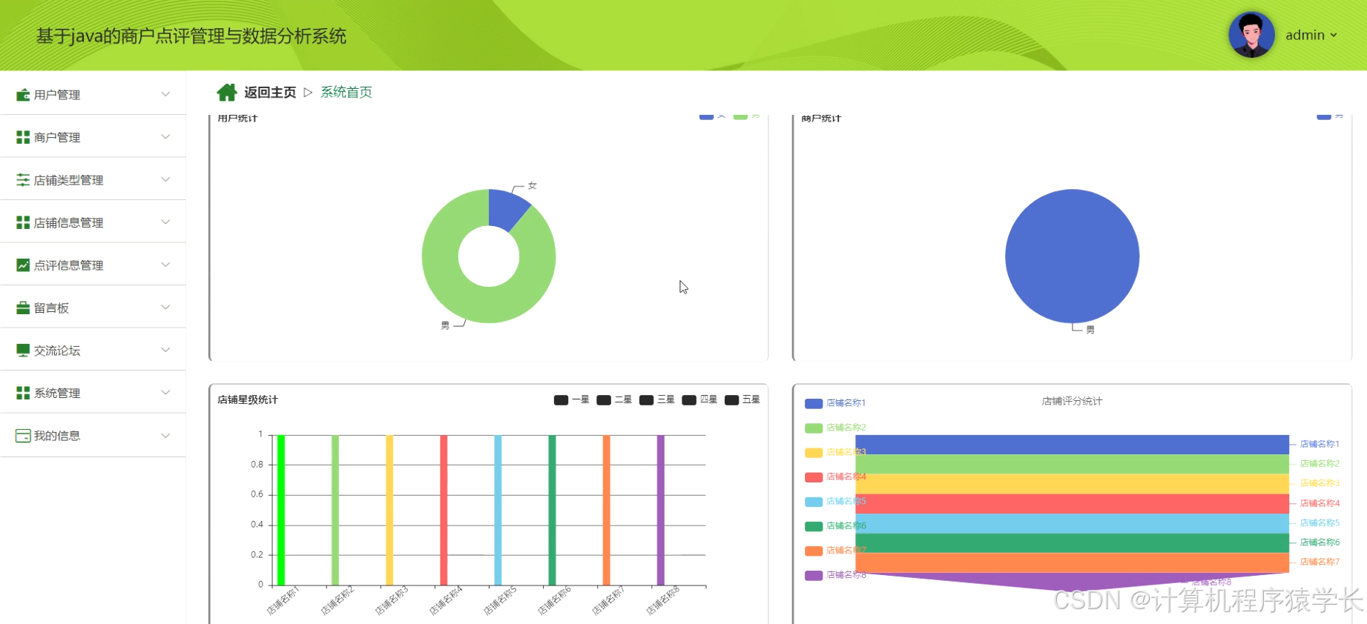This screenshot has width=1367, height=624.
Task: Toggle 店铺名称3 legend in rating chart
Action: [x=835, y=452]
